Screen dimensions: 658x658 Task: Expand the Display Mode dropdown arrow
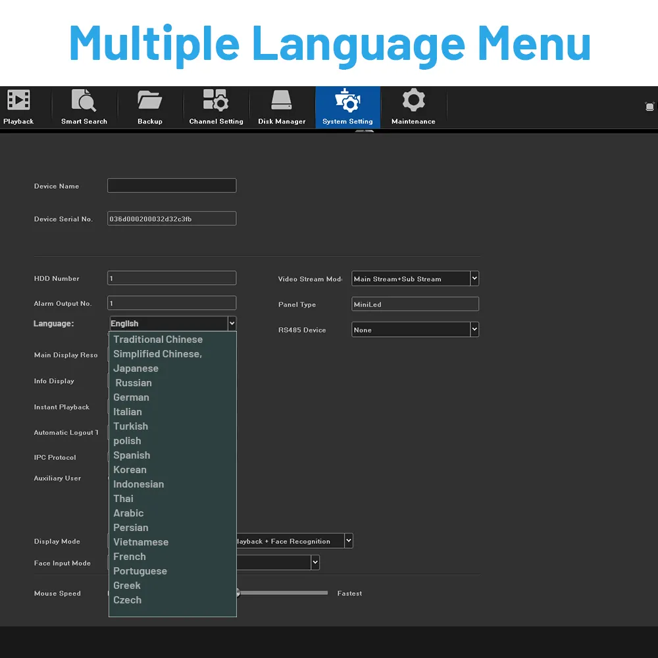pyautogui.click(x=348, y=541)
